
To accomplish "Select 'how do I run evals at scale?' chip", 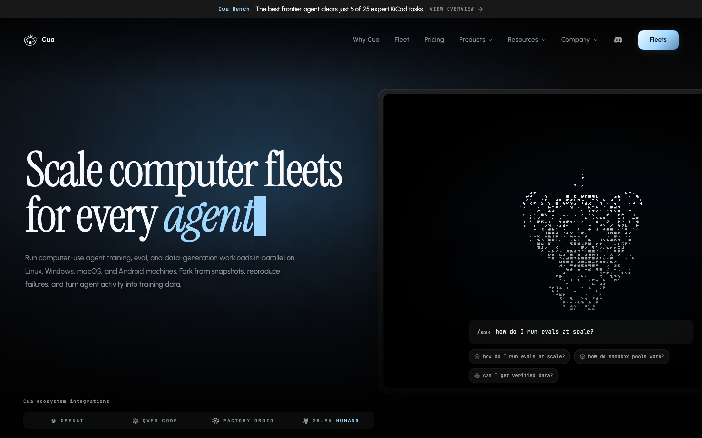I will click(x=519, y=357).
